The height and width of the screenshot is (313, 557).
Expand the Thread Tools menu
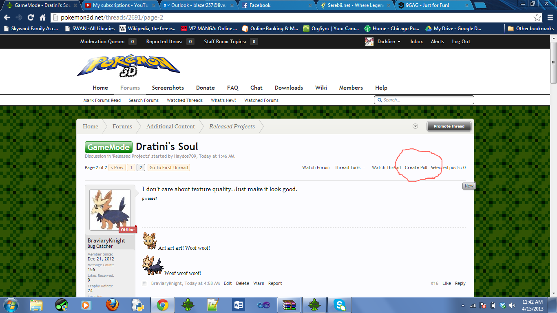point(347,168)
